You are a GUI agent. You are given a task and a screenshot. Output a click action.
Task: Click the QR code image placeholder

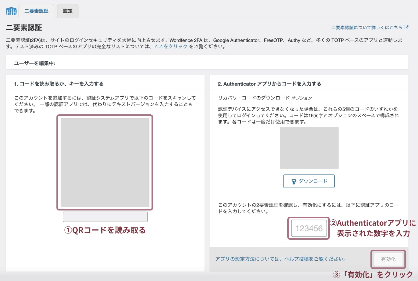pyautogui.click(x=105, y=162)
